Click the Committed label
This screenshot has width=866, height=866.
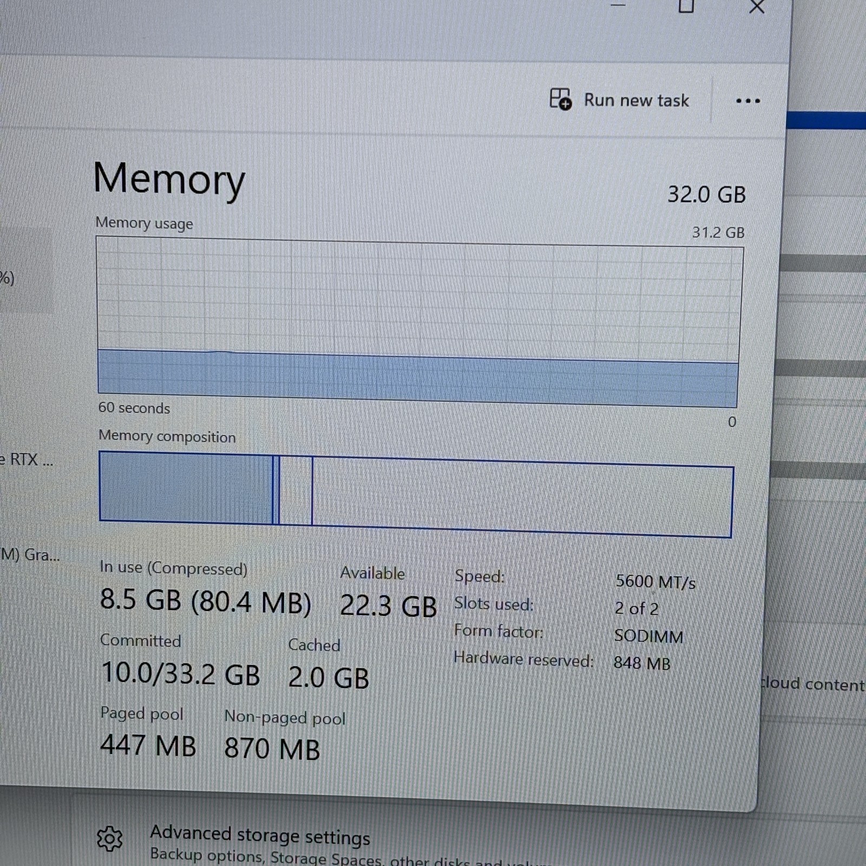pyautogui.click(x=141, y=641)
